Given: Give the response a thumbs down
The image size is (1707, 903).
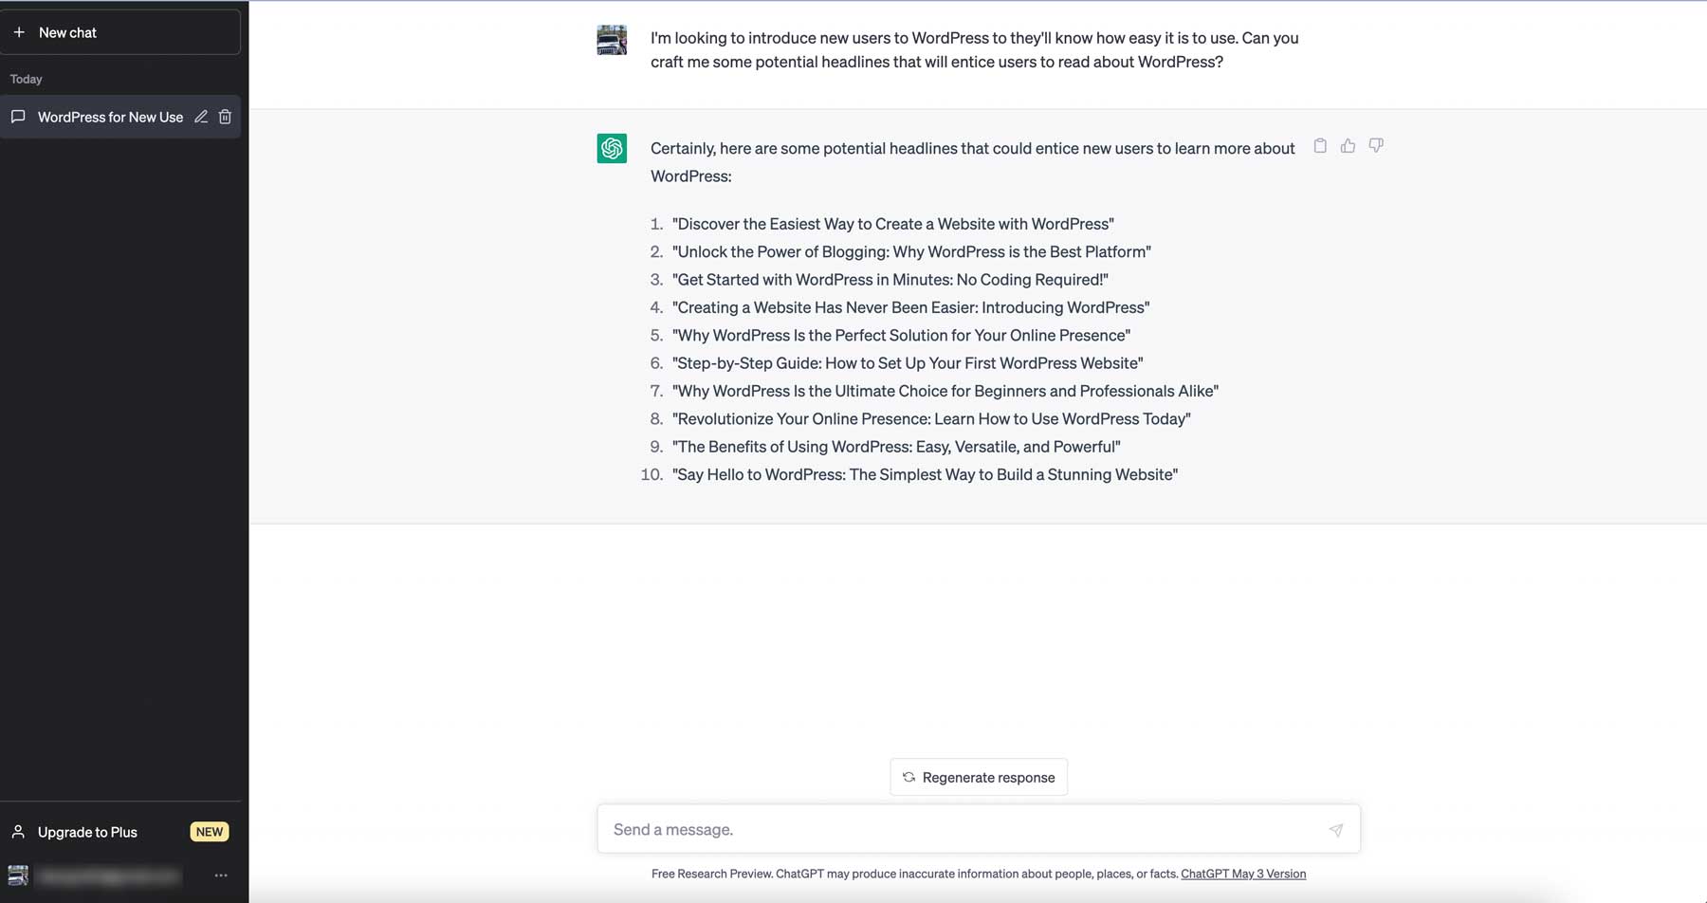Looking at the screenshot, I should pyautogui.click(x=1376, y=145).
